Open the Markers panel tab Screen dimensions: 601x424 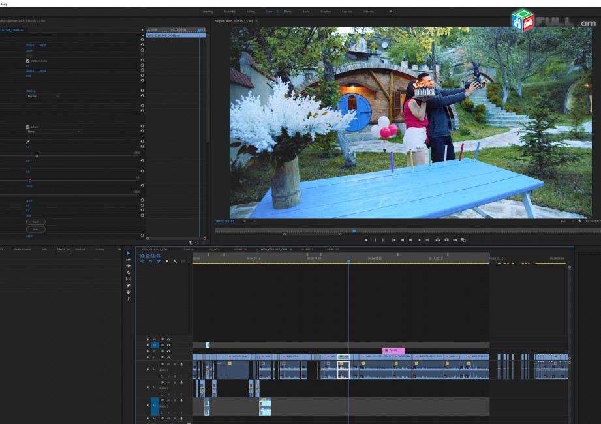point(80,249)
